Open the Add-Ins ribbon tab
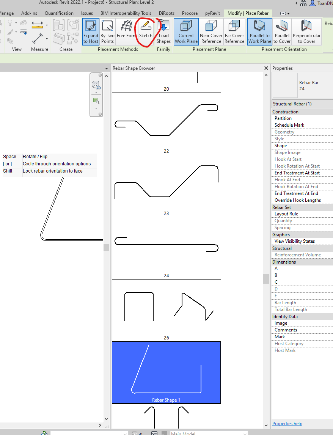333x435 pixels. 29,13
